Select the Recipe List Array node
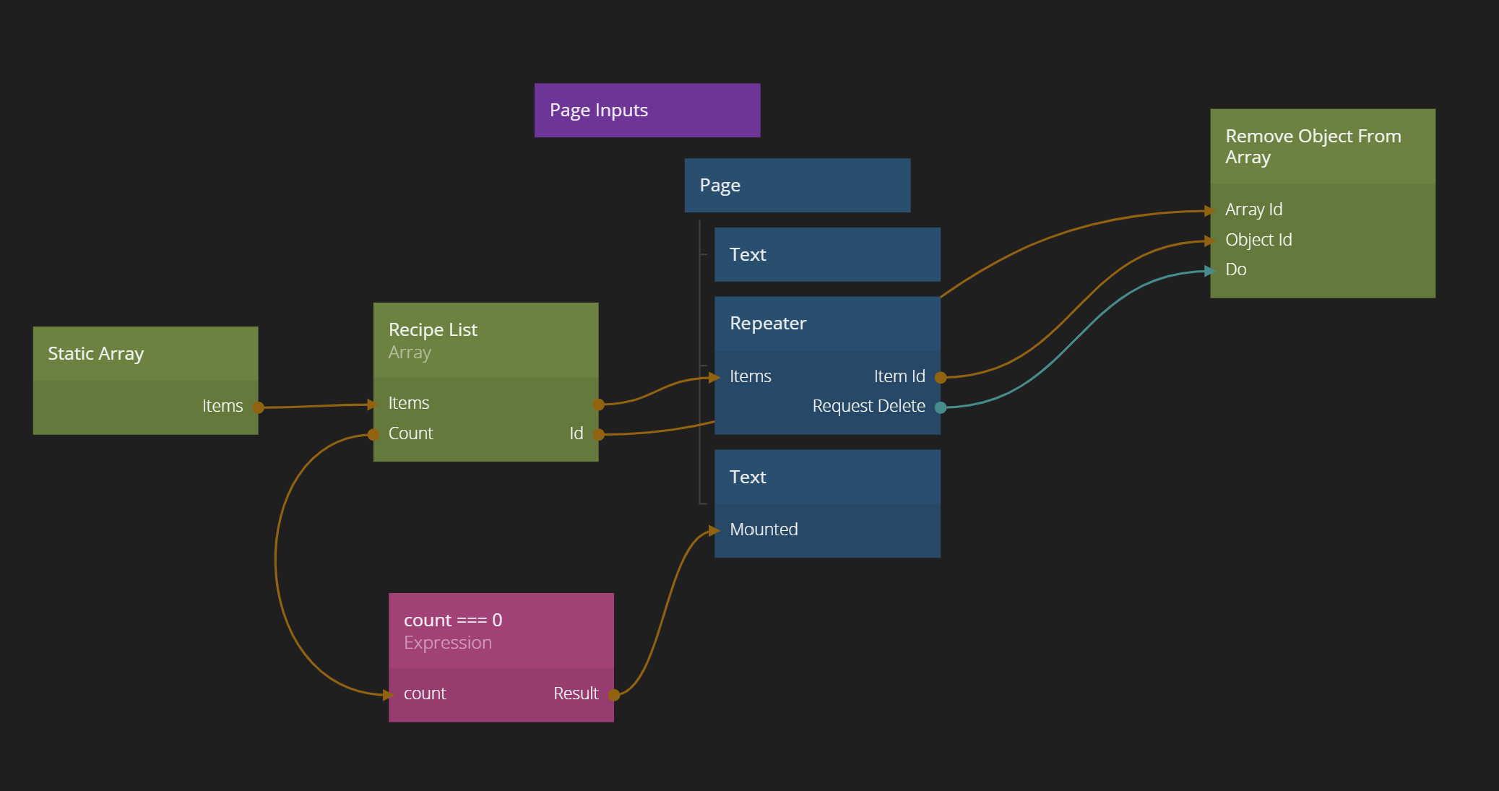 point(485,341)
